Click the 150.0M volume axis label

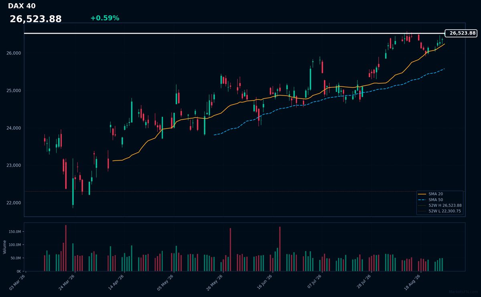click(x=15, y=232)
